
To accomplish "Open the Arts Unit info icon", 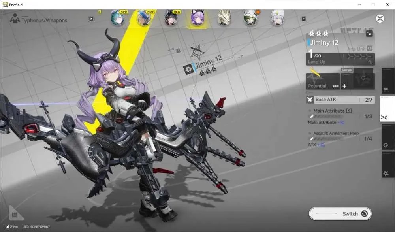I will [370, 48].
